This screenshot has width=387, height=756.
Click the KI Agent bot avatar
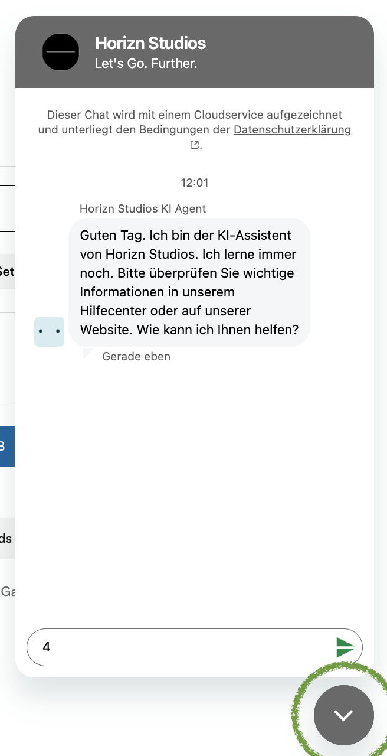[49, 331]
